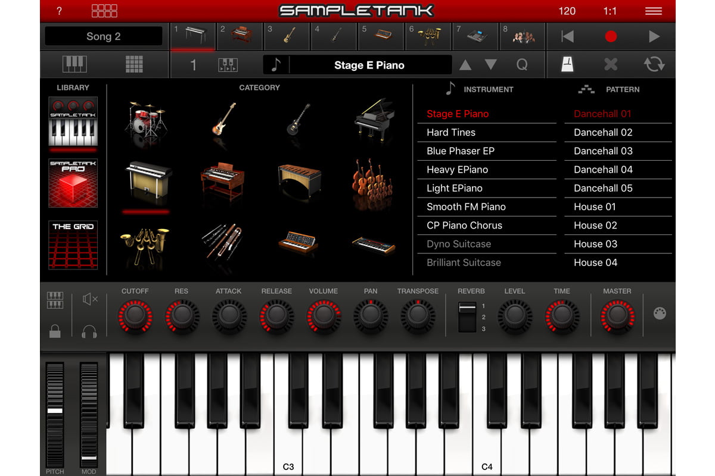Toggle the mute speaker icon

pos(90,299)
